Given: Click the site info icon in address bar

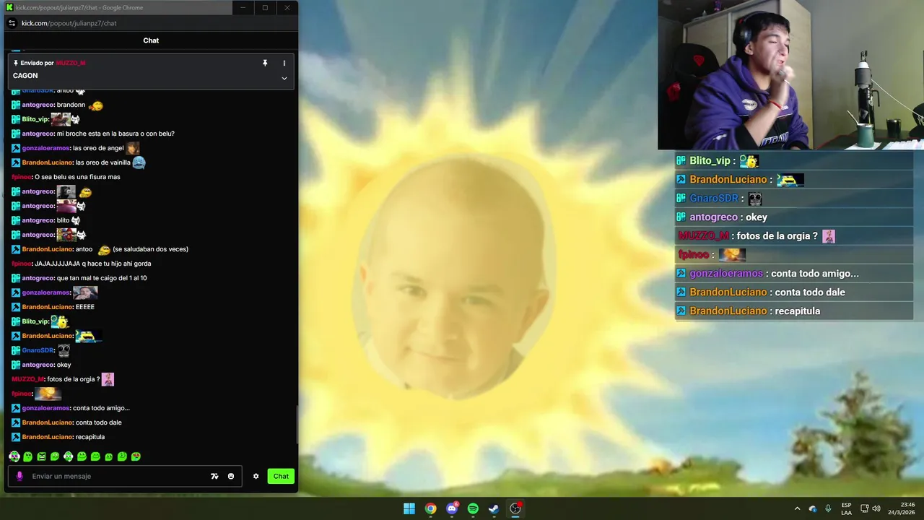Looking at the screenshot, I should 12,23.
